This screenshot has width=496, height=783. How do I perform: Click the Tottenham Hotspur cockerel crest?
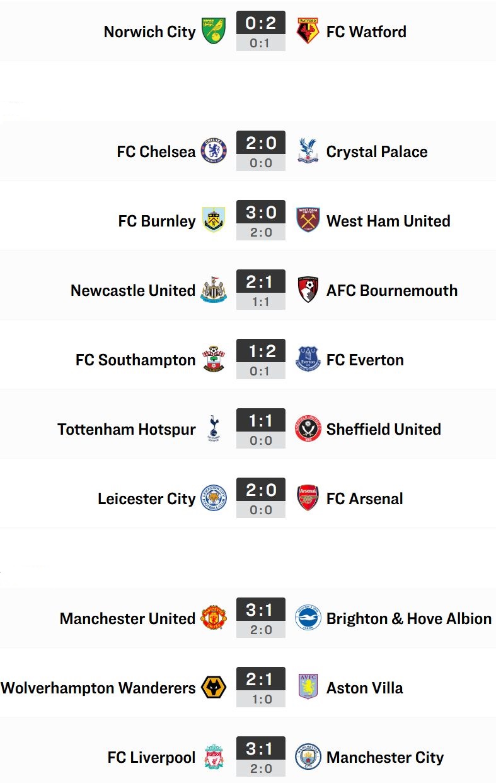point(214,428)
